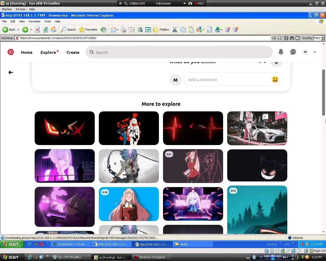The image size is (326, 261).
Task: Click the green Forward arrow button
Action: [25, 30]
